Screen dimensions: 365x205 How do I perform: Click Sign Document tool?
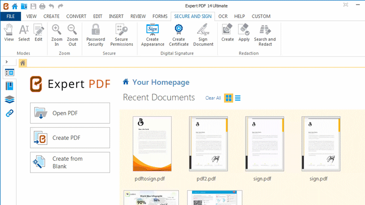coord(203,35)
